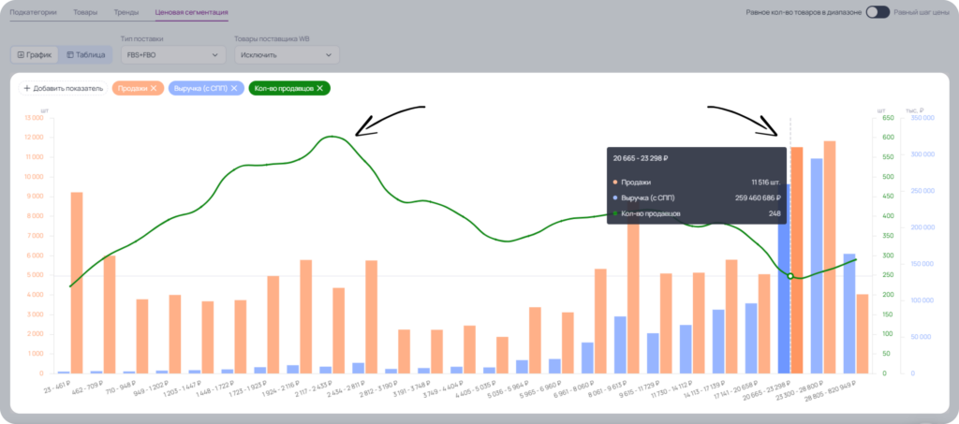Open the Подкатегории tab
The height and width of the screenshot is (424, 959).
34,12
